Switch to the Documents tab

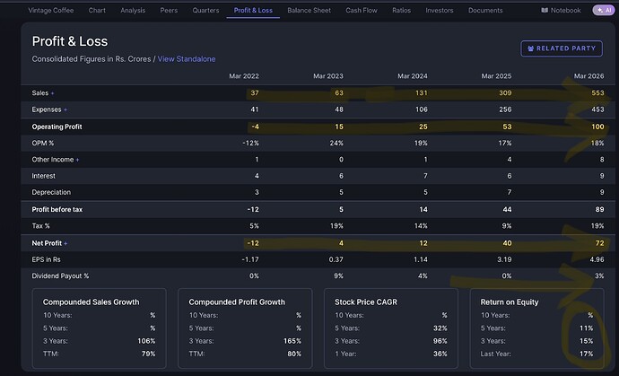coord(485,10)
